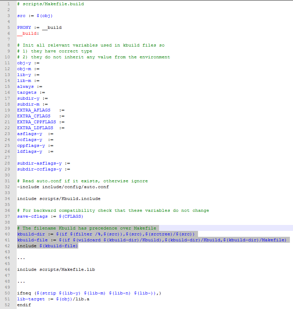This screenshot has width=293, height=309.
Task: Click the 'asflags-y' variable
Action: point(30,134)
